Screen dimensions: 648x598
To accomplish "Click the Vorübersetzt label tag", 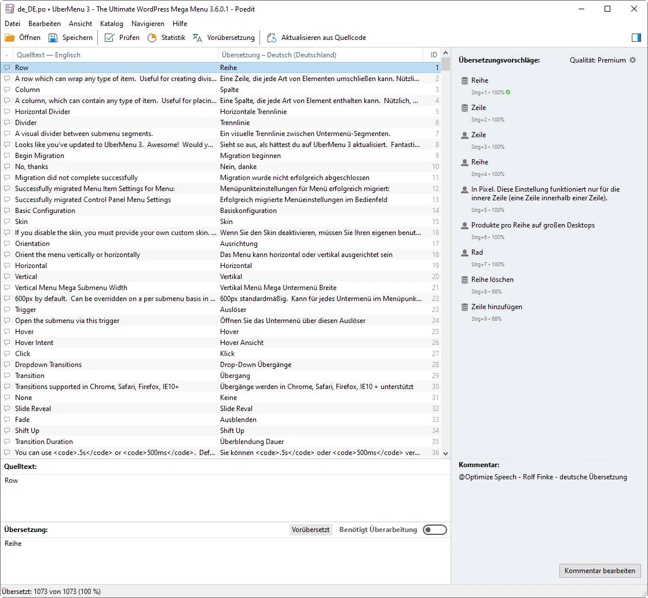I will click(311, 530).
